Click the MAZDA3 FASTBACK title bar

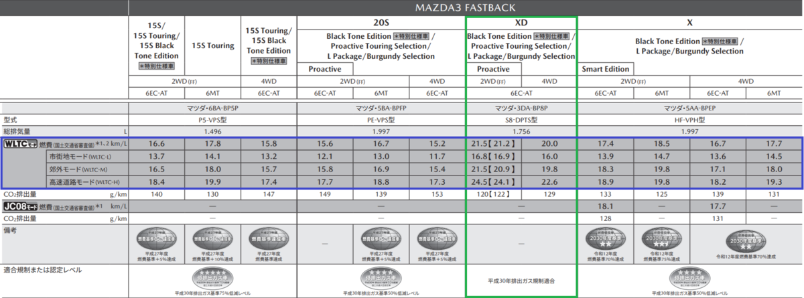click(x=466, y=7)
